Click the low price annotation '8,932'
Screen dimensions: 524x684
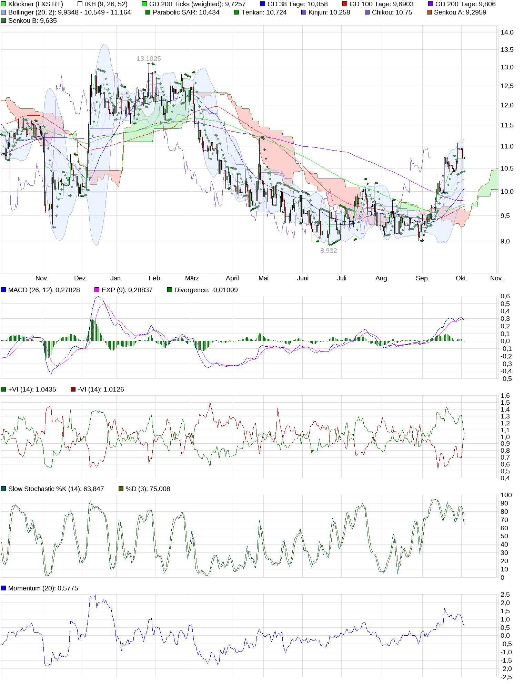pyautogui.click(x=329, y=251)
